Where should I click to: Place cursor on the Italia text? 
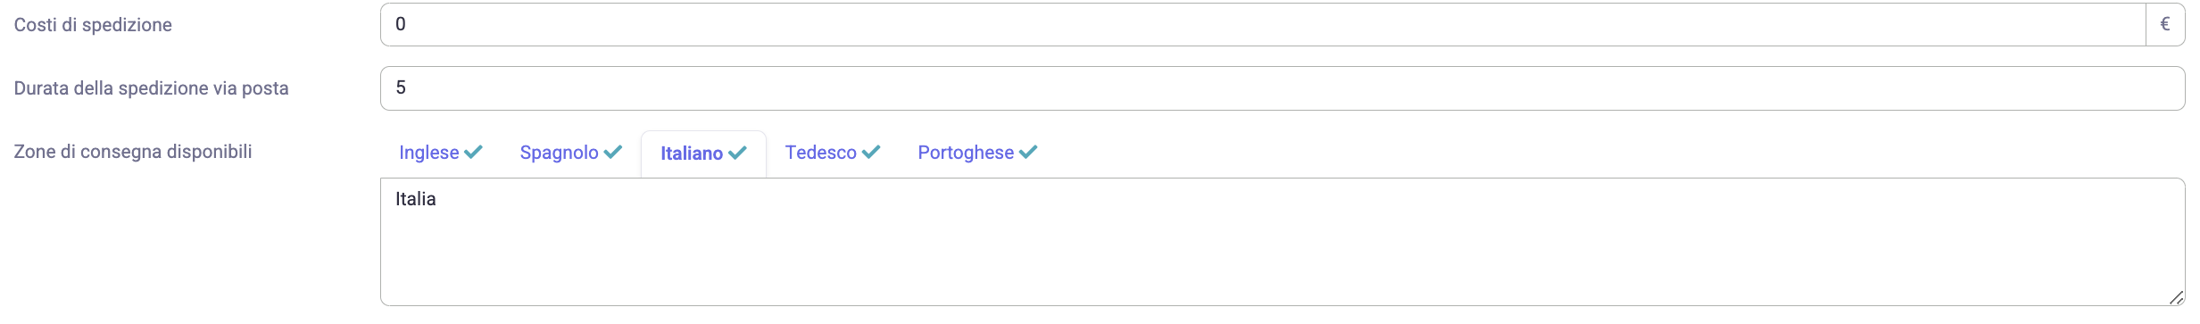(416, 199)
